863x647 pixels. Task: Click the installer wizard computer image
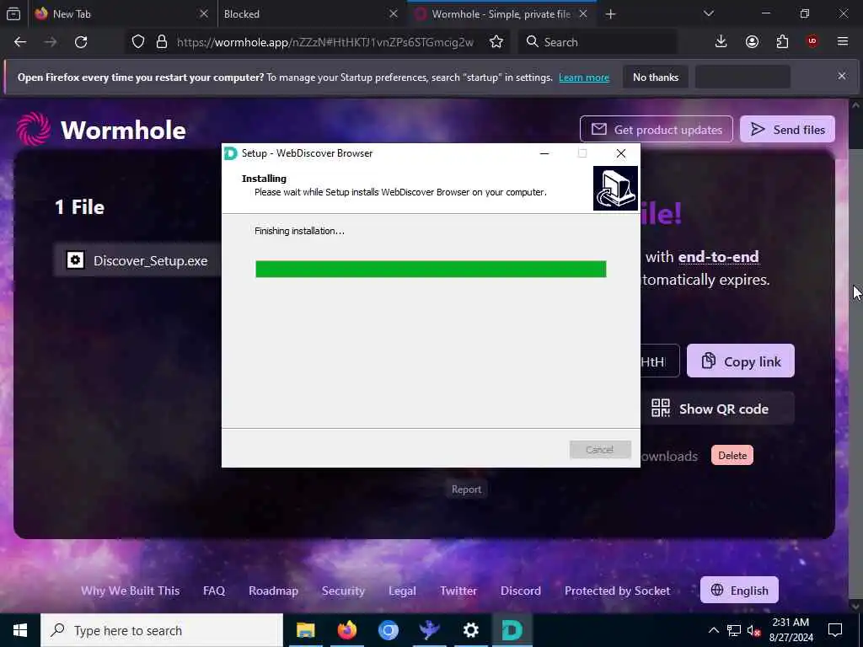[x=615, y=189]
